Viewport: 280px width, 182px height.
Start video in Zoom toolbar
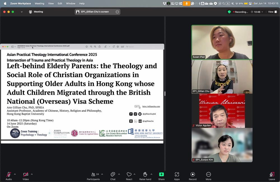(25, 176)
